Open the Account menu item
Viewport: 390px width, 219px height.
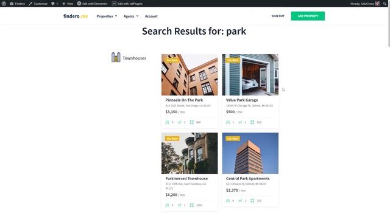[x=151, y=16]
